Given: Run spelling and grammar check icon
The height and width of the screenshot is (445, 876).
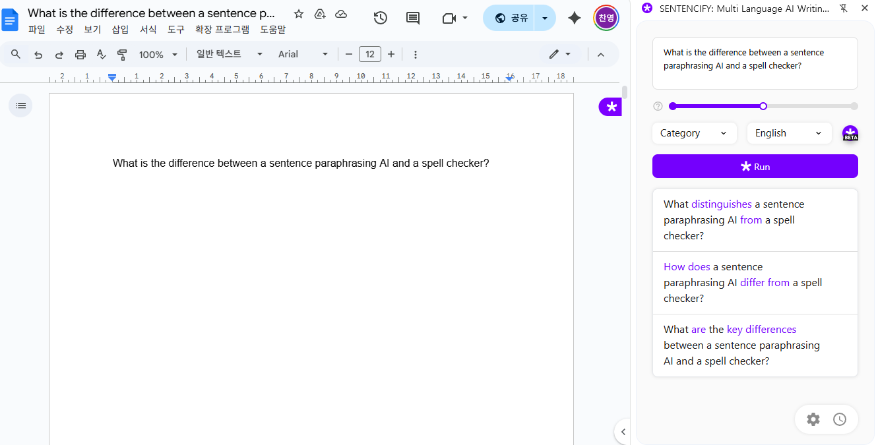Looking at the screenshot, I should click(x=101, y=54).
